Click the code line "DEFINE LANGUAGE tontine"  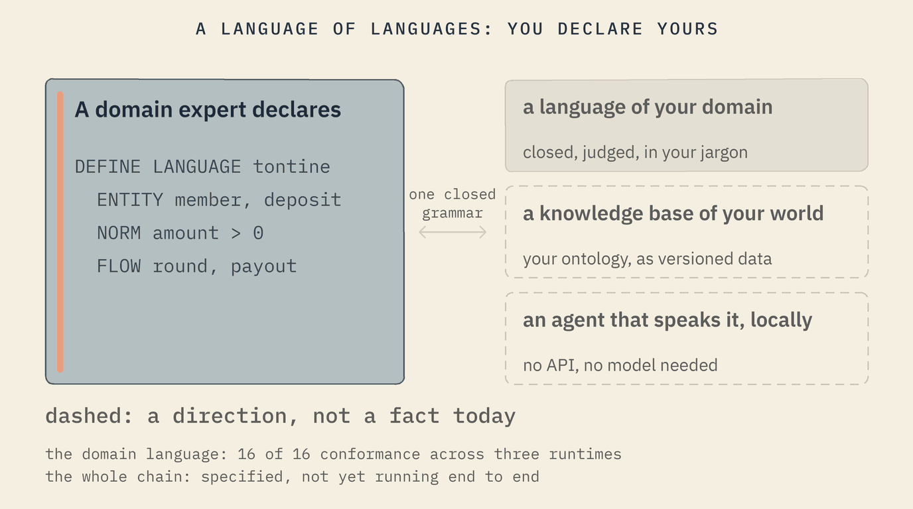point(202,166)
